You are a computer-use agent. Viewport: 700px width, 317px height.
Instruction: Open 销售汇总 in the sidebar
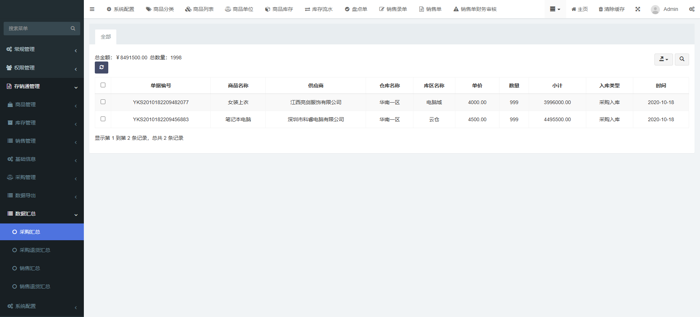[x=30, y=268]
